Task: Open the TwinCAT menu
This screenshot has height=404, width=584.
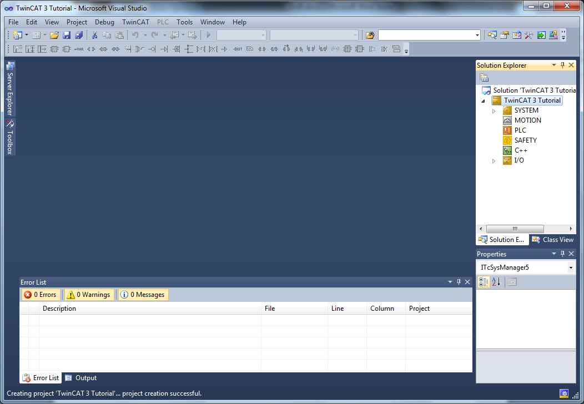Action: (x=135, y=22)
